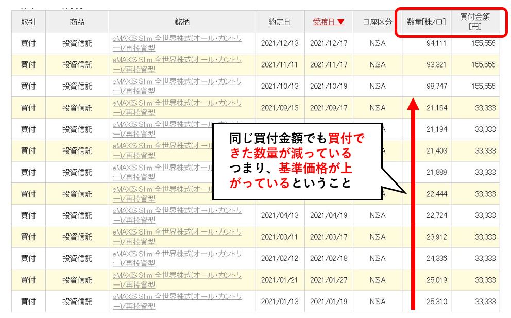Click the 買付金額[円] column header
511x318 pixels.
click(x=475, y=22)
